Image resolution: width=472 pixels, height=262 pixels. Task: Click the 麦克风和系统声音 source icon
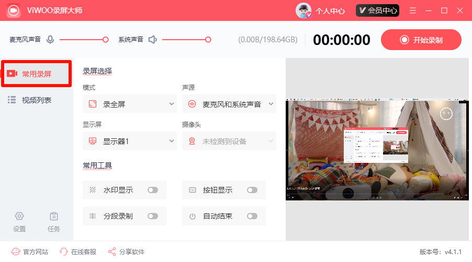[x=192, y=104]
